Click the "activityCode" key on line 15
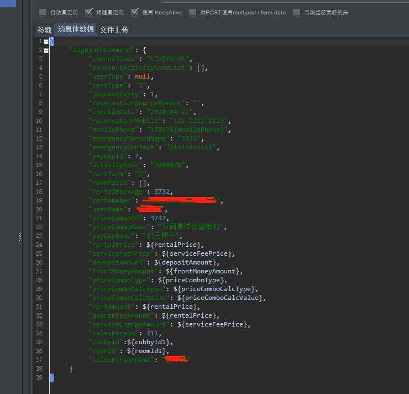409x394 pixels. click(x=116, y=165)
